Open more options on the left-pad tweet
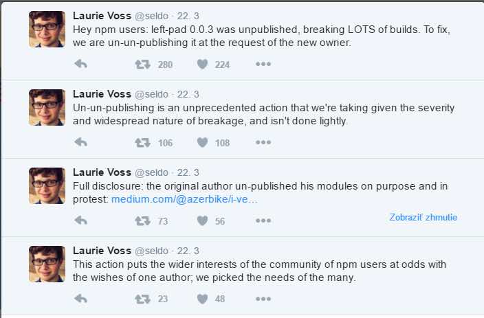 coord(263,65)
